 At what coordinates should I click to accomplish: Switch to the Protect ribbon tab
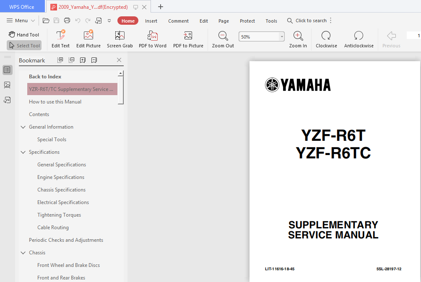pos(247,21)
